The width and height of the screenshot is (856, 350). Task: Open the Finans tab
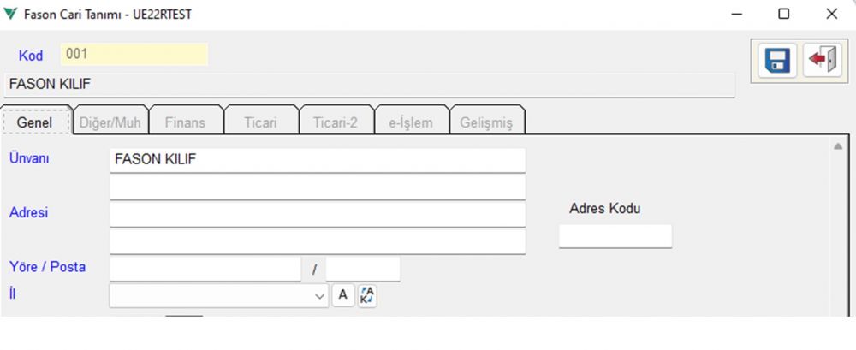[x=185, y=122]
